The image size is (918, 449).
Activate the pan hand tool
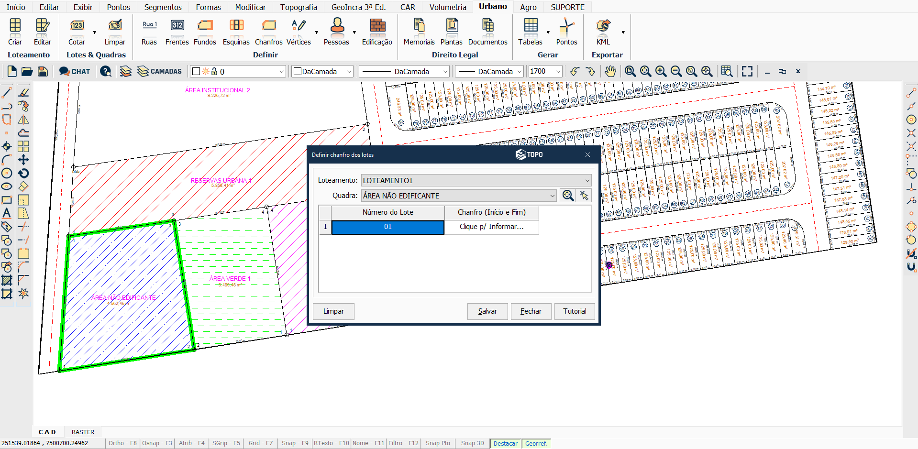[610, 71]
